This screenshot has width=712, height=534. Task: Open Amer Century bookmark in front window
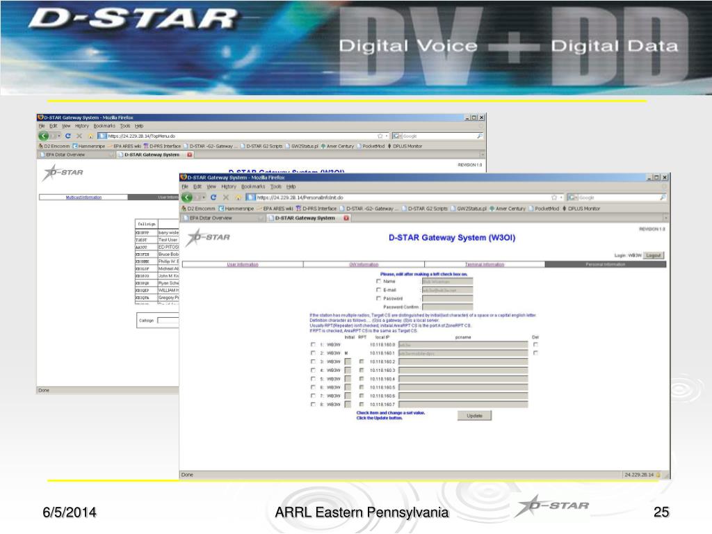pos(507,209)
